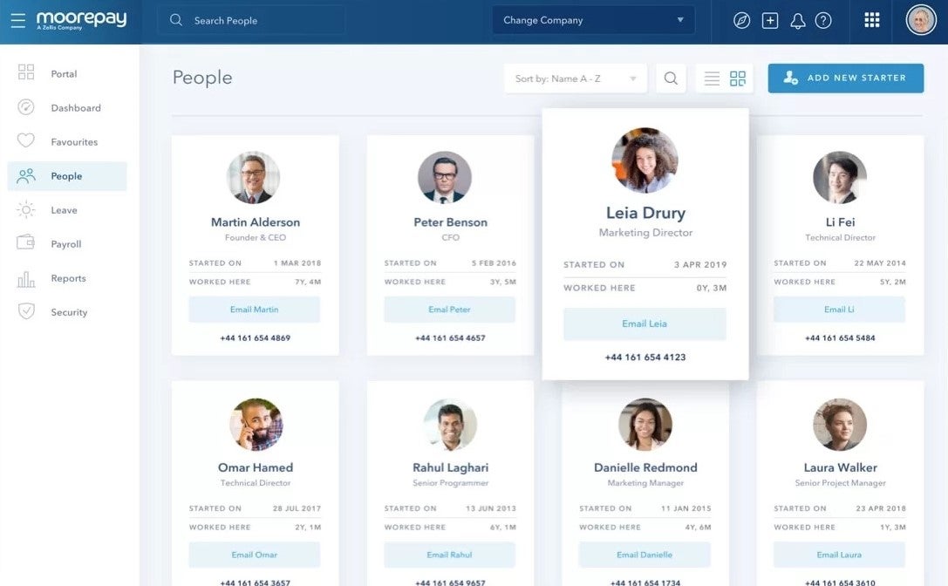Image resolution: width=948 pixels, height=586 pixels.
Task: Open the hamburger menu icon
Action: coord(18,20)
